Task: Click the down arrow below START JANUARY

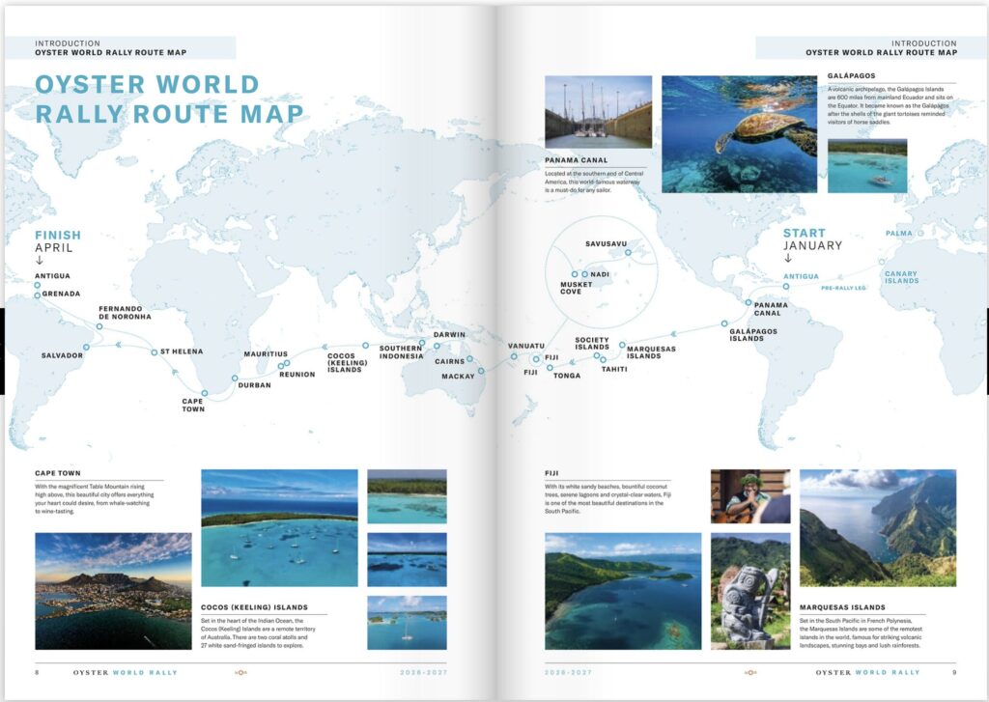Action: (x=788, y=258)
